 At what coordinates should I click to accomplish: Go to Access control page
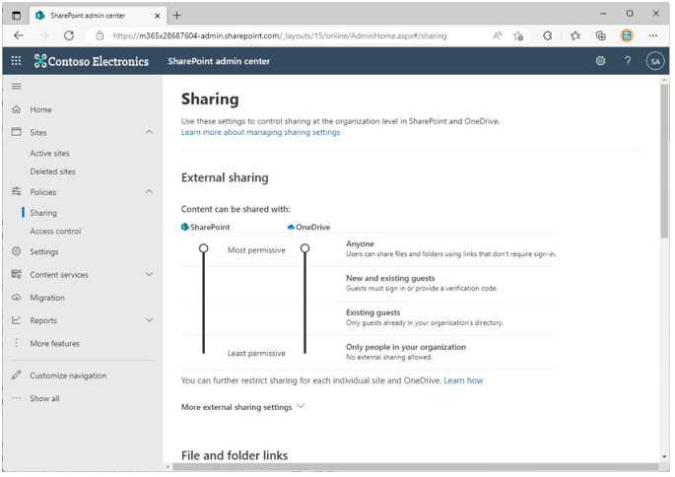pos(55,232)
